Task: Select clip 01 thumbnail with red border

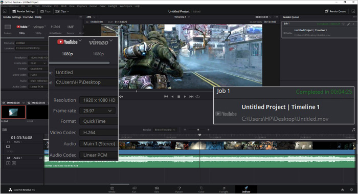Action: click(13, 112)
